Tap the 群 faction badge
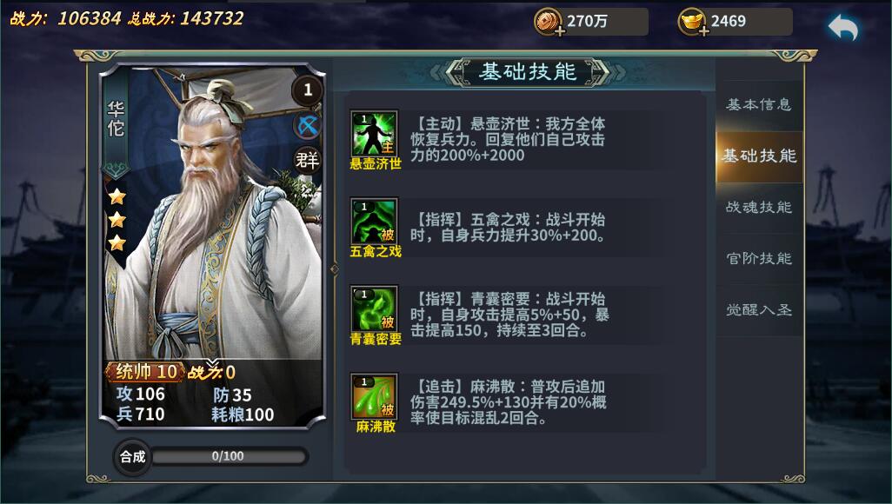 point(307,161)
